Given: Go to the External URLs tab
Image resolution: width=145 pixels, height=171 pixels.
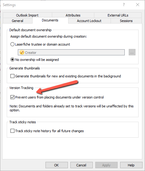Looking at the screenshot, I should click(118, 15).
